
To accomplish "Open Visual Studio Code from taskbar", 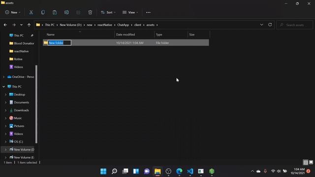I will click(190, 171).
